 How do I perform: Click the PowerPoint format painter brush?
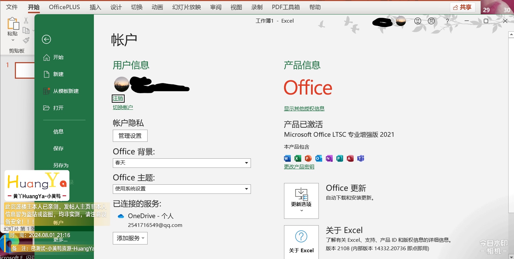(26, 41)
